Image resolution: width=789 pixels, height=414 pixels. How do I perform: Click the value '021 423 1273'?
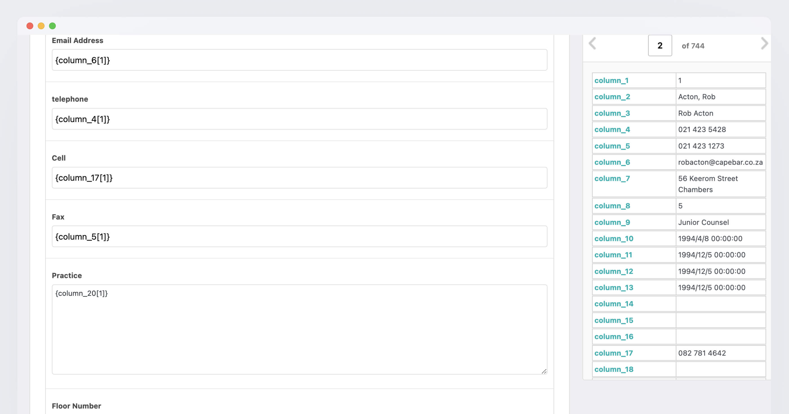(701, 146)
